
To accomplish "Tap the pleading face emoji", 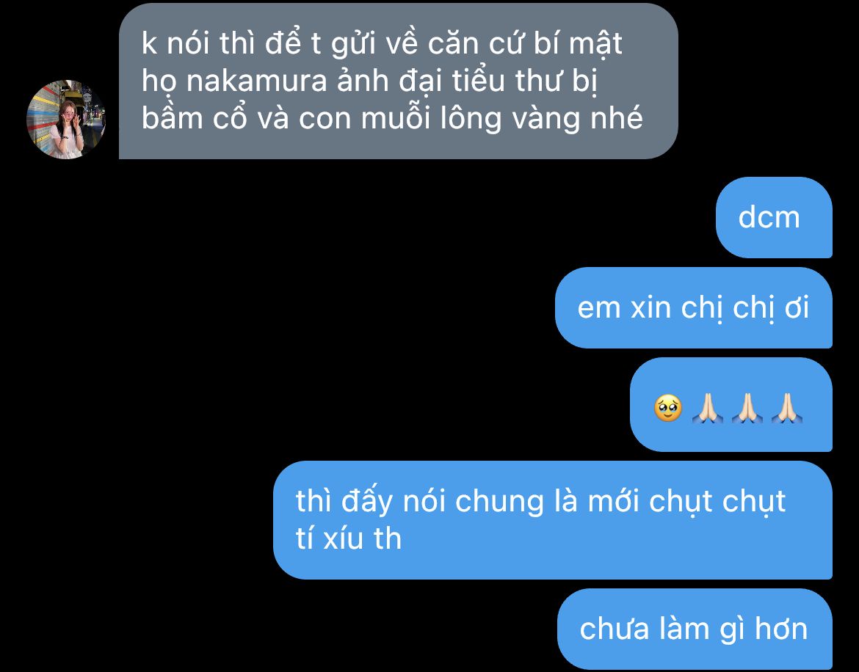I will (668, 408).
